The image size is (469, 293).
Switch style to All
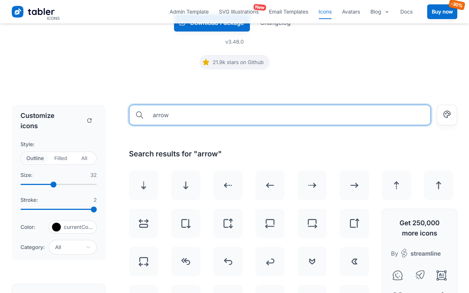84,158
